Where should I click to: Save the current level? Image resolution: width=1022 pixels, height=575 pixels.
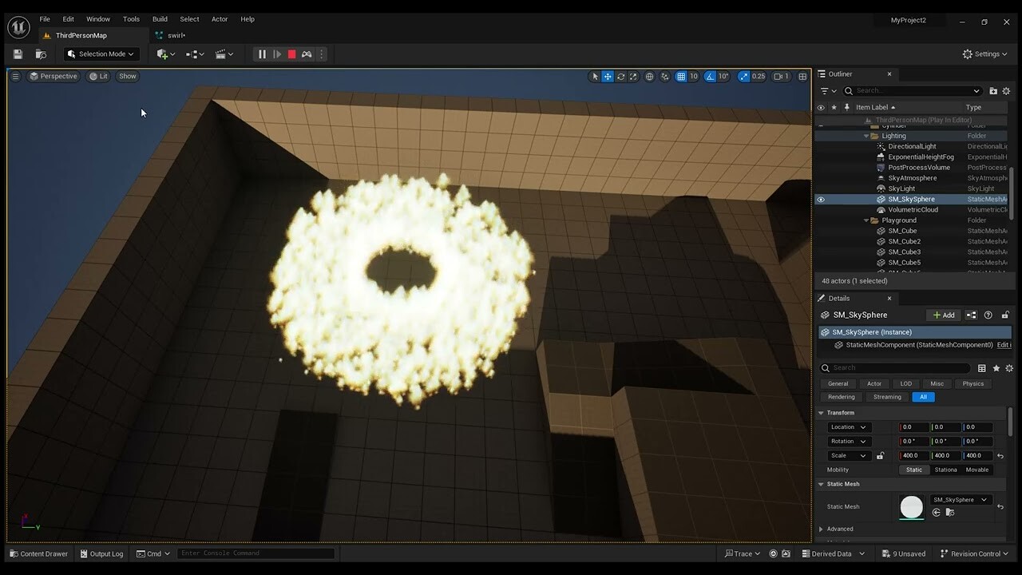tap(17, 54)
